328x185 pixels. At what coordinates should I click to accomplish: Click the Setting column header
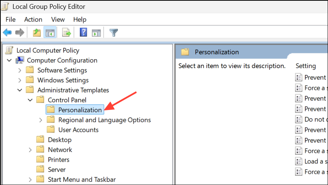click(306, 66)
